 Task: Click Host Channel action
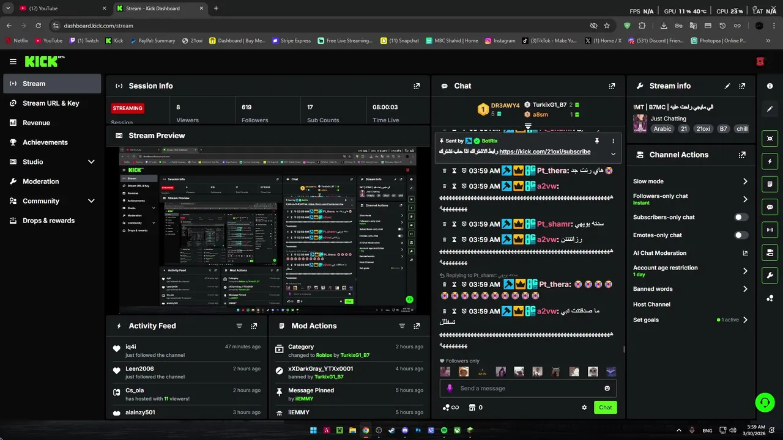point(651,304)
